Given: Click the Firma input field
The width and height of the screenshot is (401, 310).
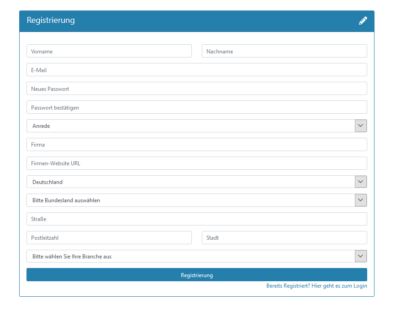Looking at the screenshot, I should click(197, 145).
